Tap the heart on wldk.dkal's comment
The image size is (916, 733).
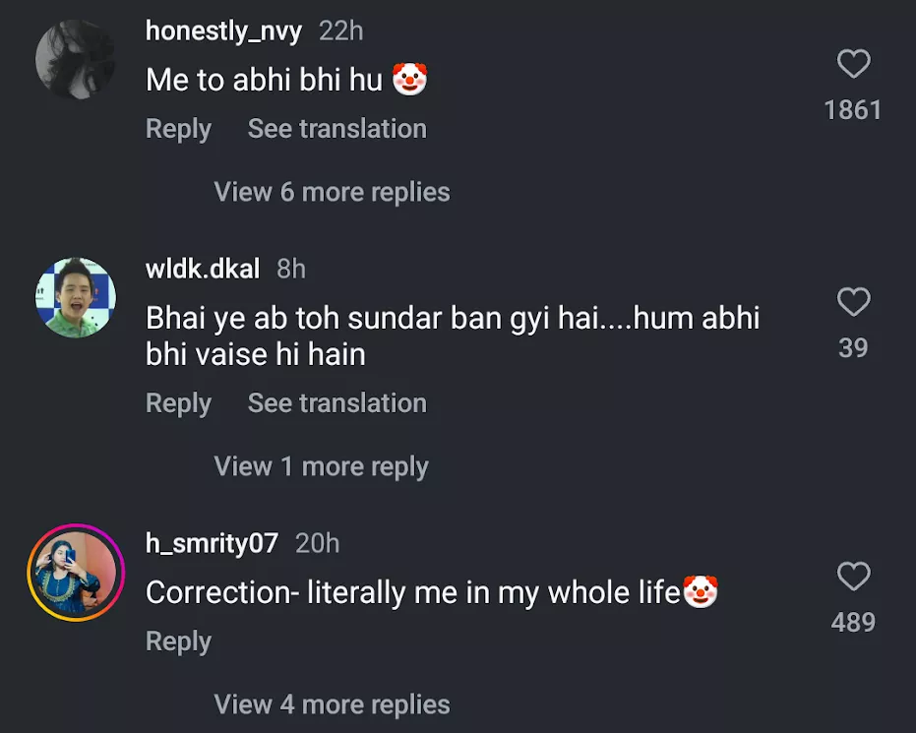pyautogui.click(x=853, y=301)
